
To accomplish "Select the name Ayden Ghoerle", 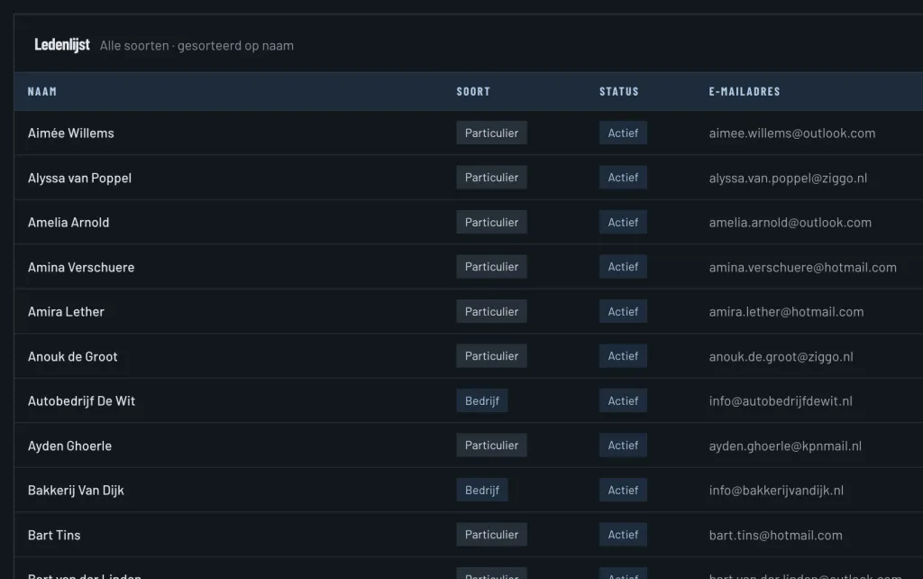I will (x=69, y=446).
